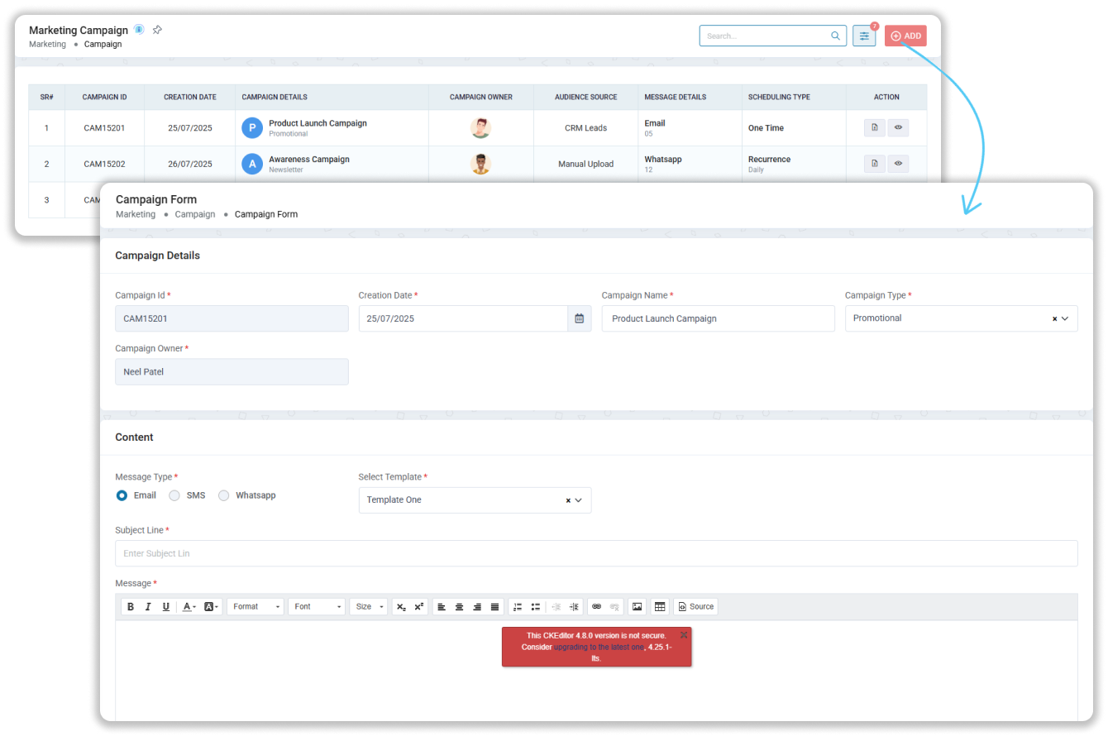Select the SMS message type
The image size is (1108, 736).
coord(174,495)
